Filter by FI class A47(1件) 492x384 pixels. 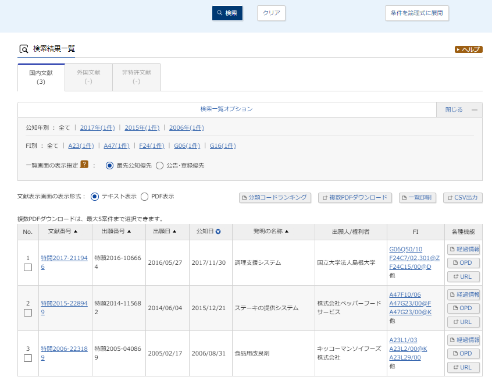[x=117, y=145]
